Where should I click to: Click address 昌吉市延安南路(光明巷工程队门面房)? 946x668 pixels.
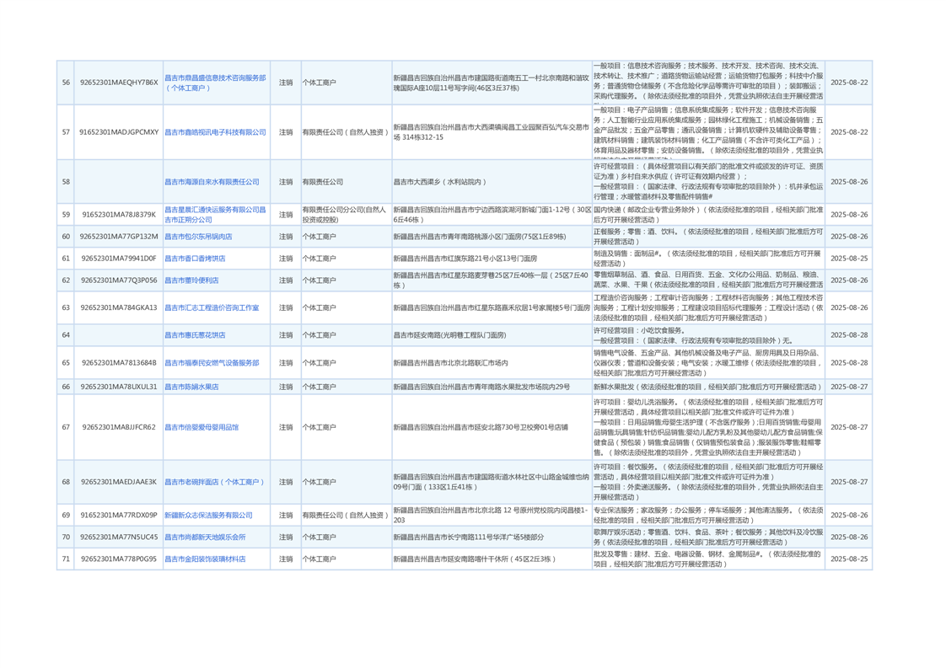point(450,334)
